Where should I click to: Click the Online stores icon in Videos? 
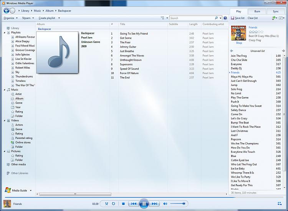tap(13, 142)
